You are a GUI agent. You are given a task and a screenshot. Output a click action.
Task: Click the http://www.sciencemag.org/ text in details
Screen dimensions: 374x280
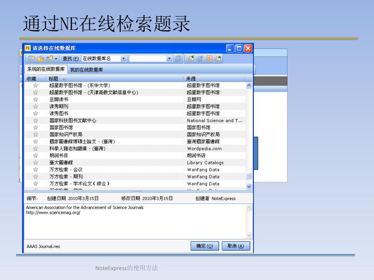[x=53, y=213]
